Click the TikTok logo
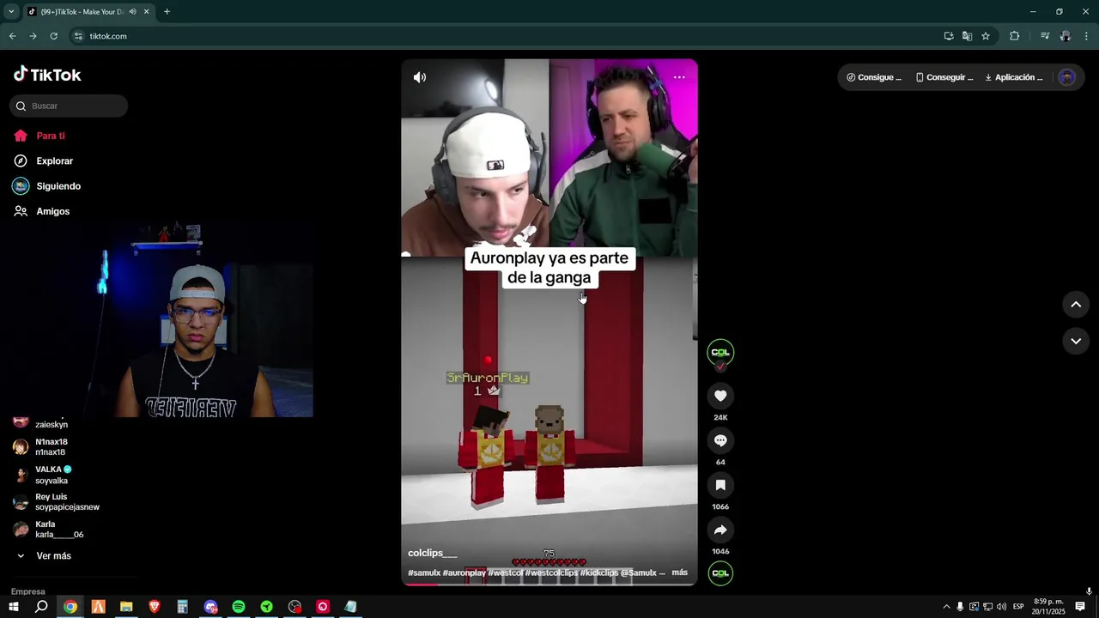Viewport: 1099px width, 618px height. [x=47, y=75]
